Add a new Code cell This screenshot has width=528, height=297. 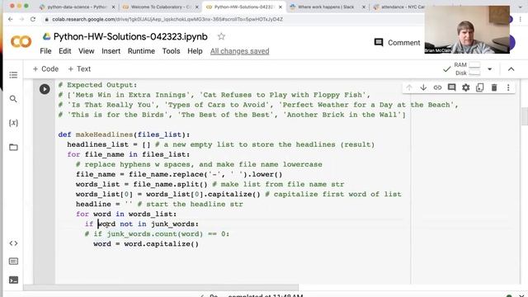45,69
